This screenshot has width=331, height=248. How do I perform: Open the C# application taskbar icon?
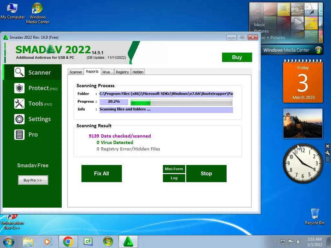pos(88,242)
